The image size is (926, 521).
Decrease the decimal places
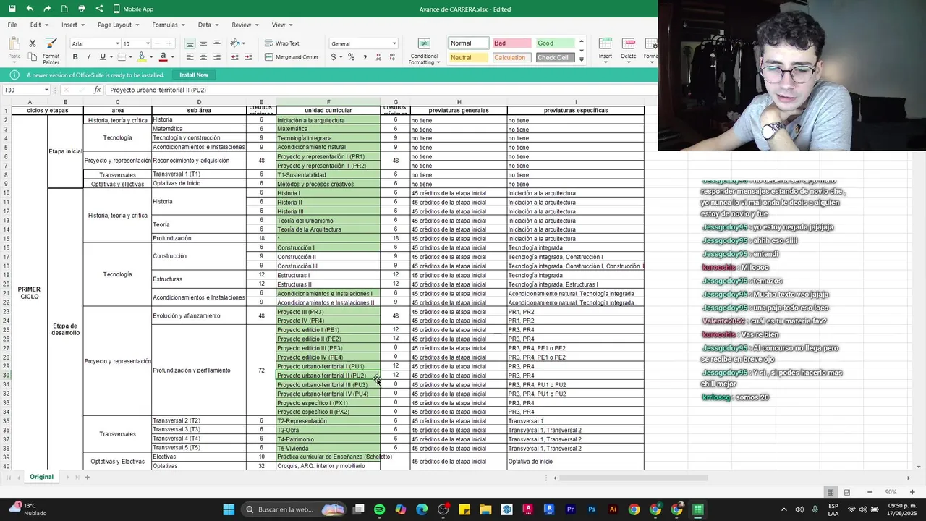pos(392,56)
